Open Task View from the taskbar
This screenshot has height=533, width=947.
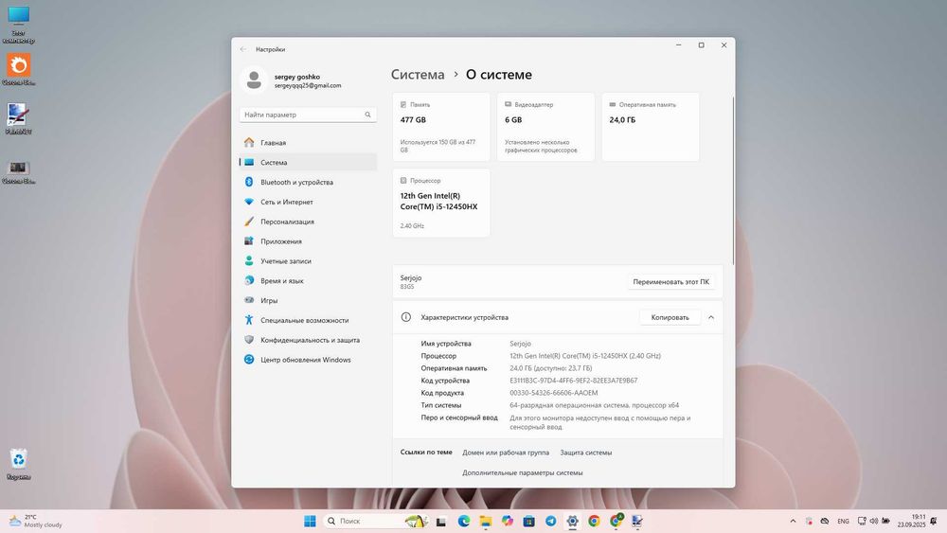[441, 522]
